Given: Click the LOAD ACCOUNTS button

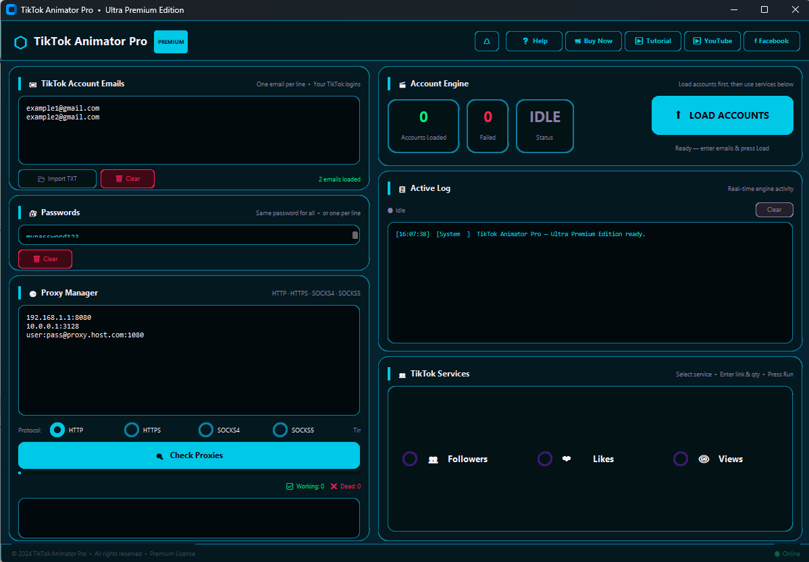Looking at the screenshot, I should 723,115.
